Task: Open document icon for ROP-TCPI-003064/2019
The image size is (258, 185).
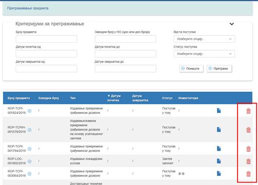Action: click(x=218, y=173)
